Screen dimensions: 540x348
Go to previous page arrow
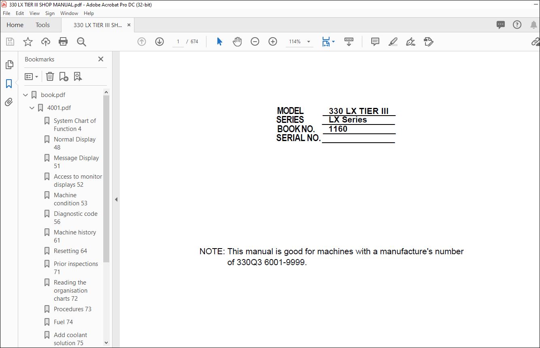(x=142, y=42)
